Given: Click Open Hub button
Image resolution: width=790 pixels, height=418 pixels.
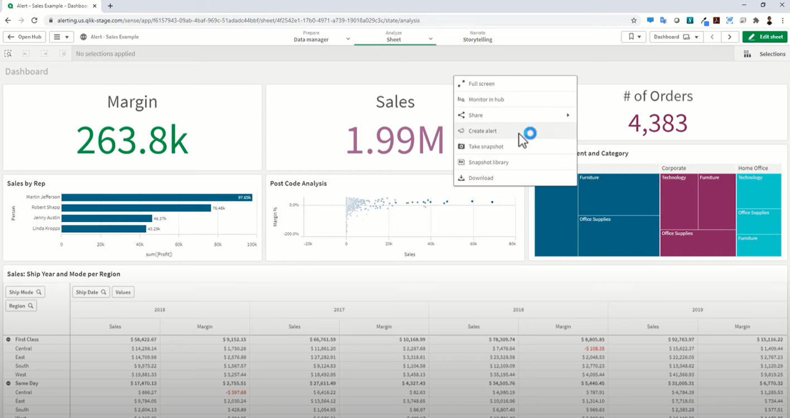Looking at the screenshot, I should click(x=25, y=37).
